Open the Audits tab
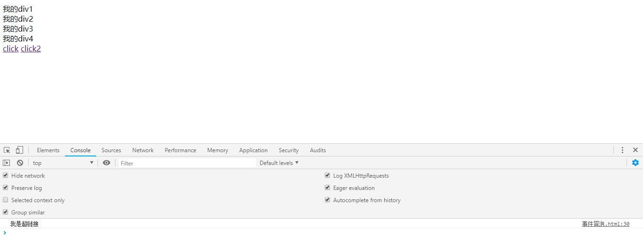 click(318, 150)
